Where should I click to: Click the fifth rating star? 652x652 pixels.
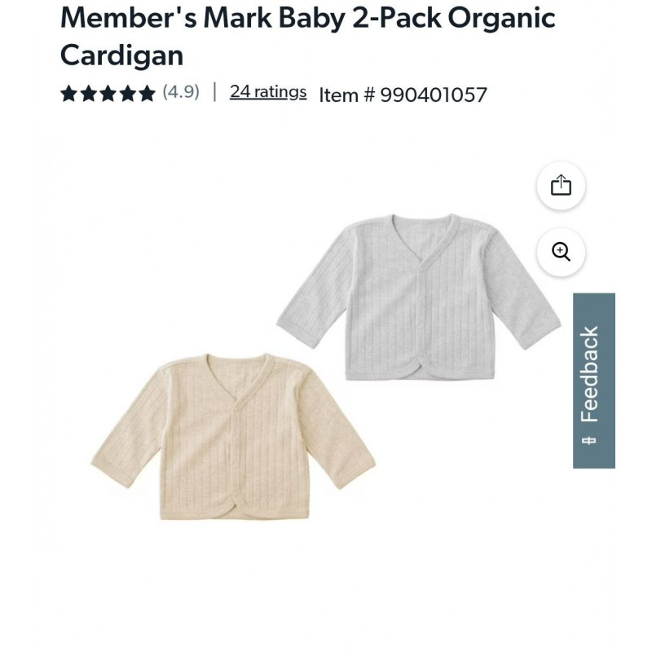pos(147,94)
